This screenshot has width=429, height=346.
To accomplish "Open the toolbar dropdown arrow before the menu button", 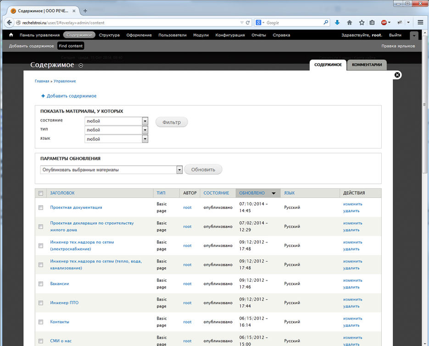I will tap(408, 22).
